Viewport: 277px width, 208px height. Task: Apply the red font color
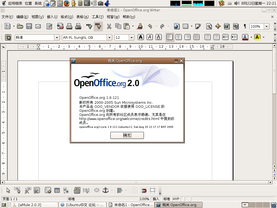point(245,37)
